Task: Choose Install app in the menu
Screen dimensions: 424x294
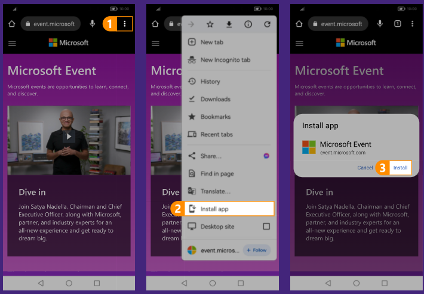Action: 229,209
